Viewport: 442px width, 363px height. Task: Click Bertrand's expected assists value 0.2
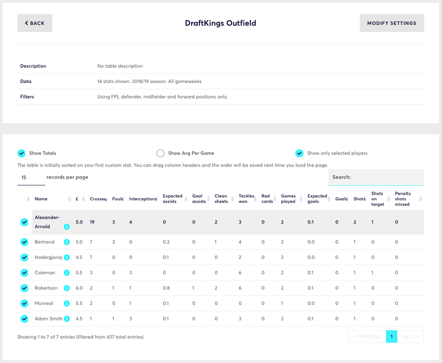tap(166, 242)
